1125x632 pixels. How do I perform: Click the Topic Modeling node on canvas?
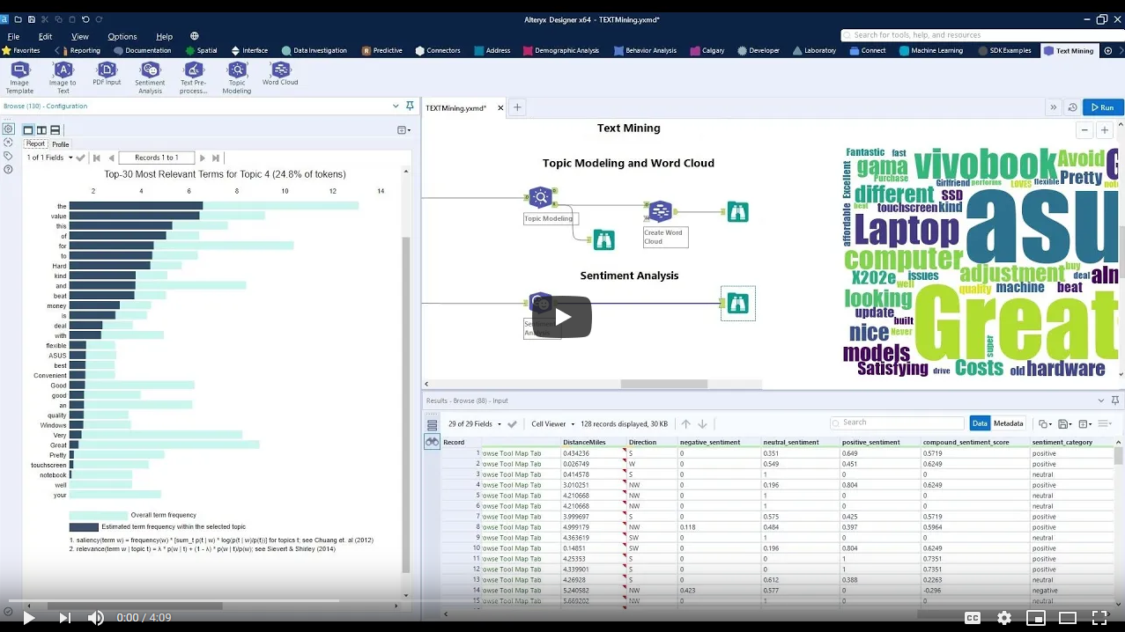(540, 197)
